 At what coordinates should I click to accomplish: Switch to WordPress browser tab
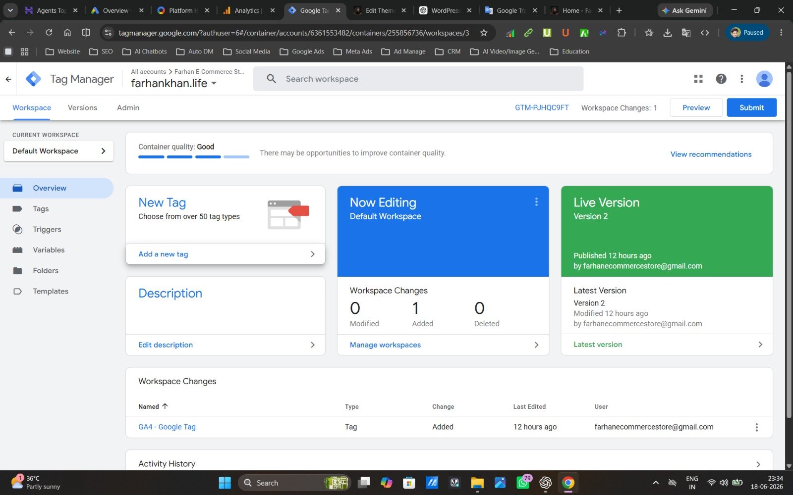(445, 10)
